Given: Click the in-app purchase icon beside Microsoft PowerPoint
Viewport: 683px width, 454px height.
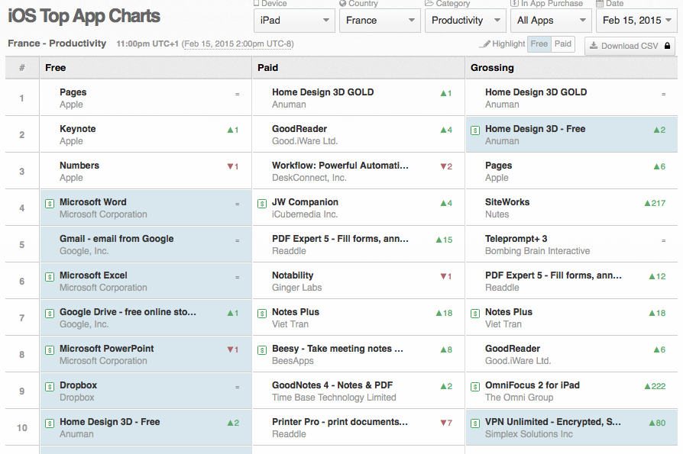Looking at the screenshot, I should 50,350.
